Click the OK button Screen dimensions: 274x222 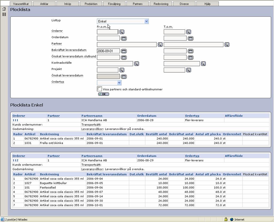(104, 94)
